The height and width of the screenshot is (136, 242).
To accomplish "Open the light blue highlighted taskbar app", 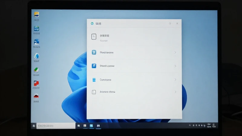I will pyautogui.click(x=91, y=126).
